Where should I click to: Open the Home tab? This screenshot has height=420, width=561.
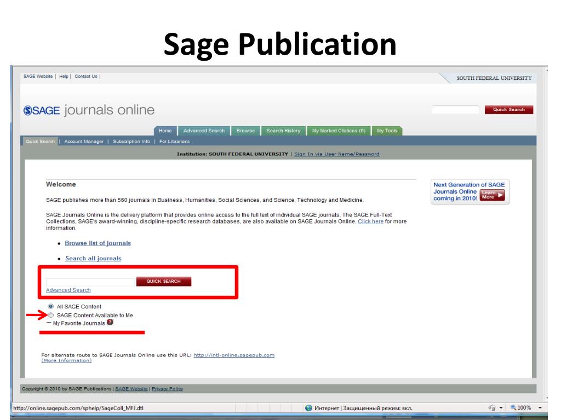(165, 131)
